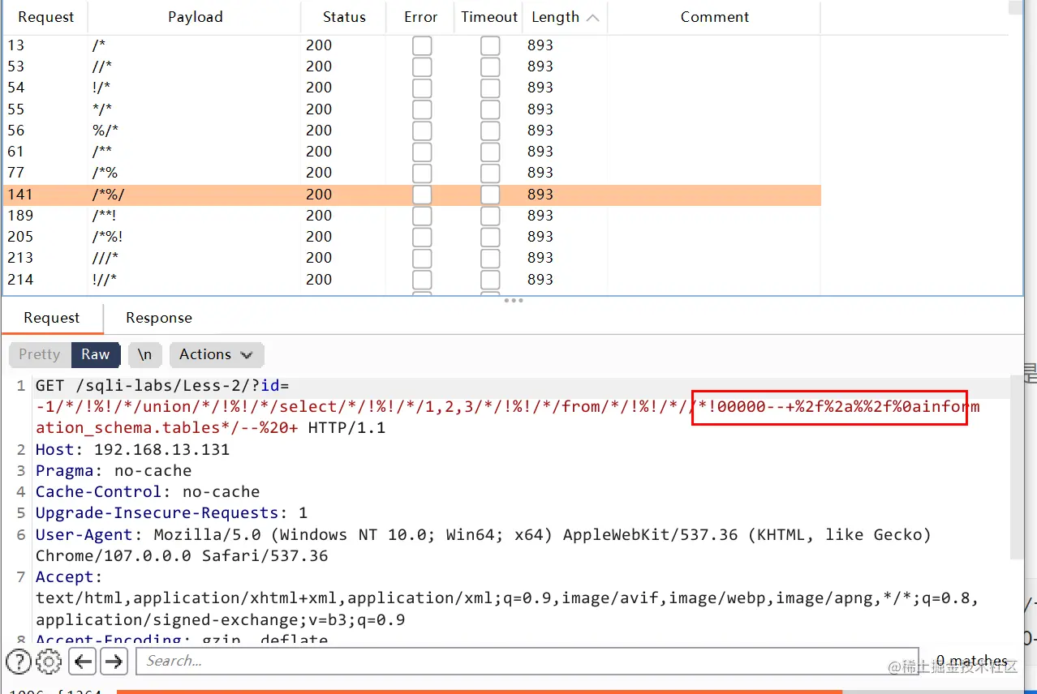
Task: Click the request editor vertical scrollbar
Action: (1017, 467)
